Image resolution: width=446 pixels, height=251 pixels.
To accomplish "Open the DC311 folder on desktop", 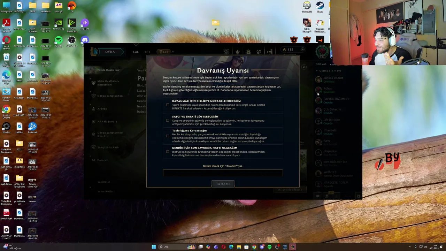I will click(20, 145).
